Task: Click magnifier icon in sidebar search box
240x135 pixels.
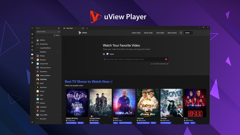Action: pyautogui.click(x=59, y=31)
